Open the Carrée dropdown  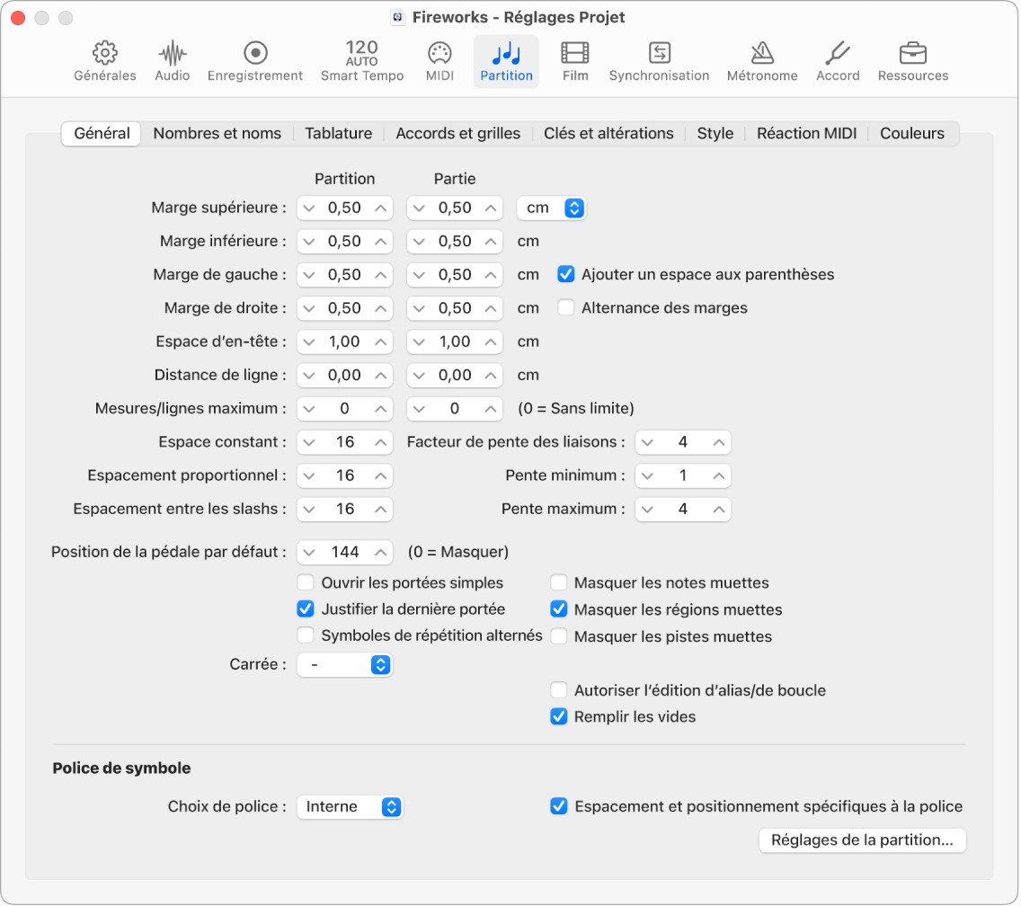[x=344, y=664]
